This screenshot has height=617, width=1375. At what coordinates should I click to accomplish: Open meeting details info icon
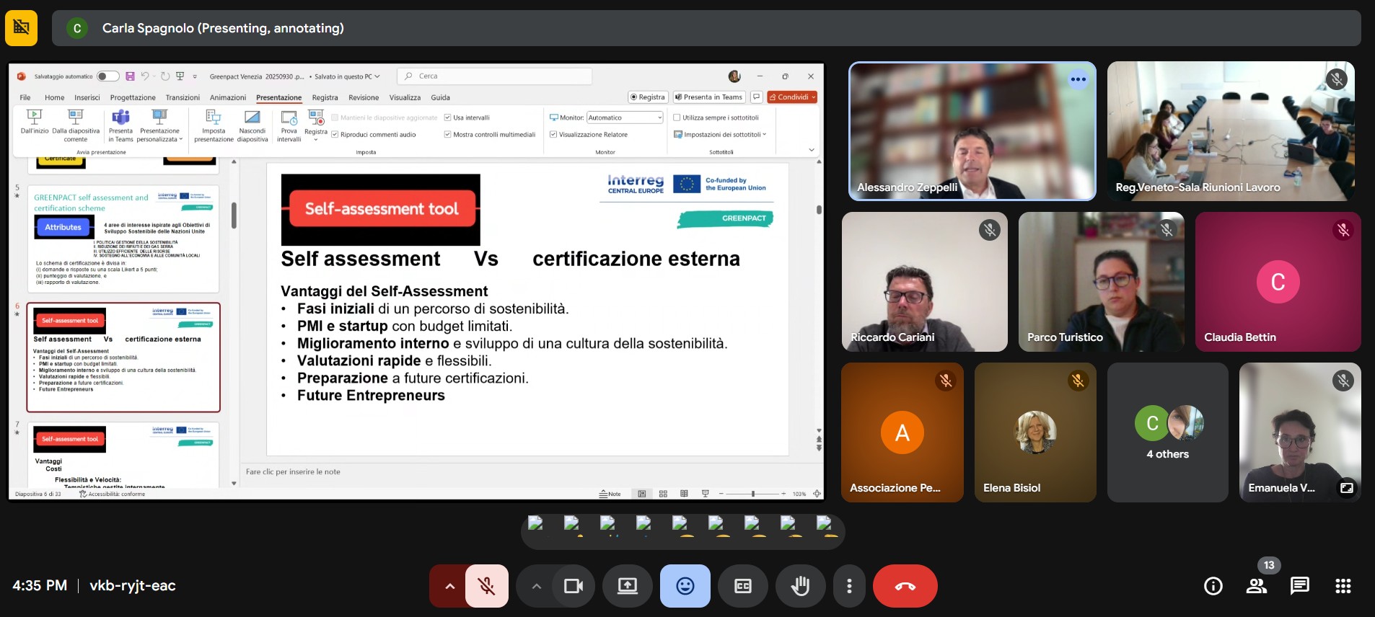(x=1213, y=586)
